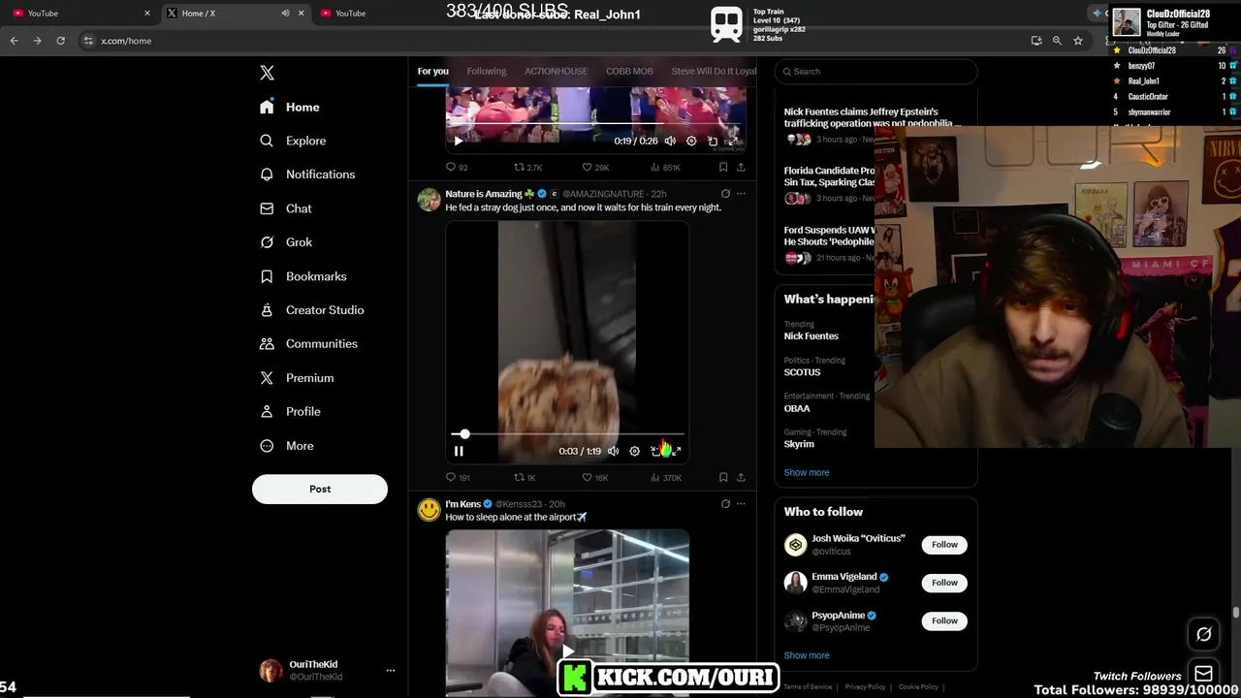This screenshot has width=1241, height=698.
Task: Switch to the AC7IONHOUSE tab
Action: click(557, 71)
